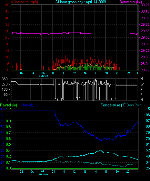Click the blue "Humidity %" legend label
The width and height of the screenshot is (150, 181).
(x=30, y=105)
